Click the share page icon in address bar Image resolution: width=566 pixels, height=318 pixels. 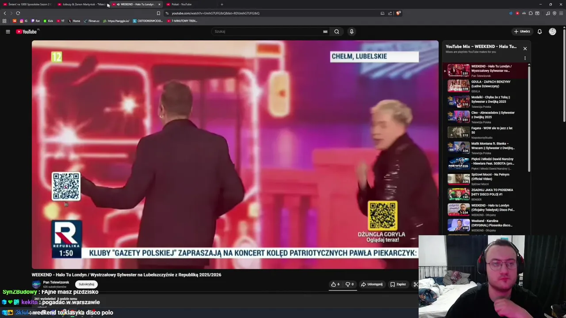click(390, 13)
